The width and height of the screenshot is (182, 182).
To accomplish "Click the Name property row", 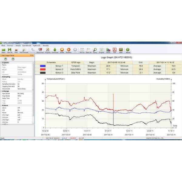I will pyautogui.click(x=17, y=65).
